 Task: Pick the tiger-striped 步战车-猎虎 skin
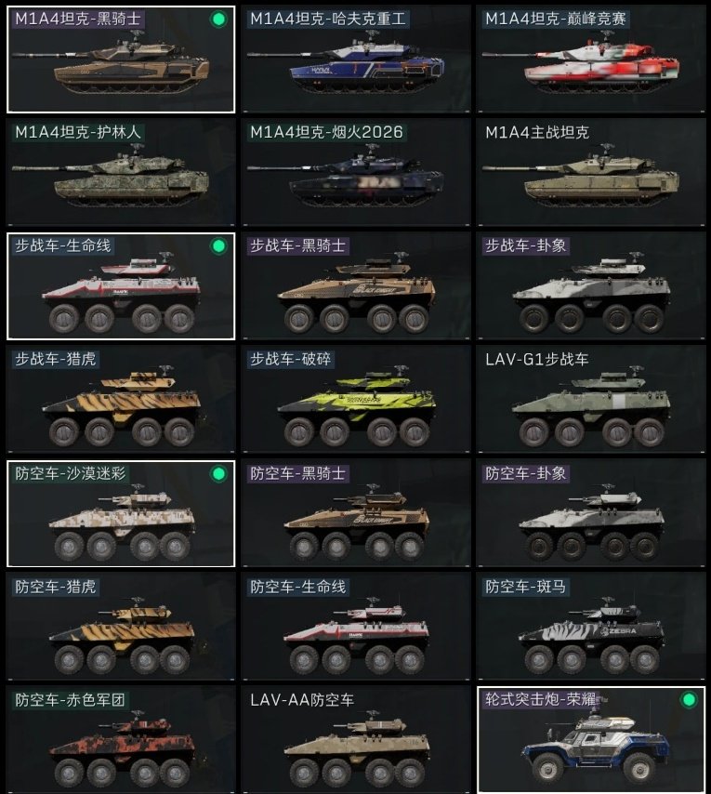[121, 400]
